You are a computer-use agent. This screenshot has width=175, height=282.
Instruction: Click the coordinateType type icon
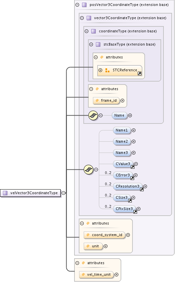pos(94,31)
